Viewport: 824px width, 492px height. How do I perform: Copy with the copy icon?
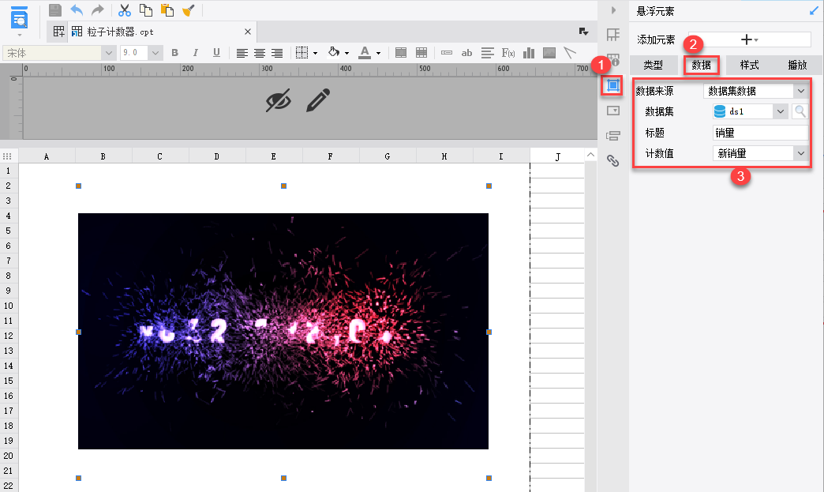point(145,10)
